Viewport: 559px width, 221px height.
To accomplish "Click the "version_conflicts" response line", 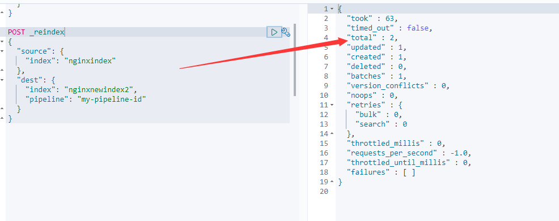I will click(398, 85).
